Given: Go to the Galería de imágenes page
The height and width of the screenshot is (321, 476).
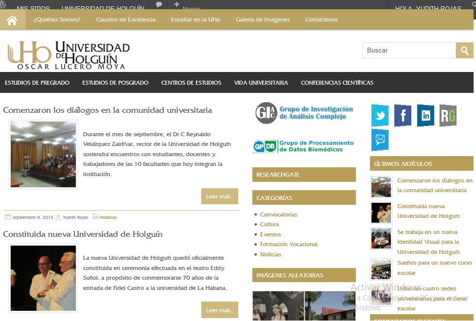Looking at the screenshot, I should click(263, 19).
